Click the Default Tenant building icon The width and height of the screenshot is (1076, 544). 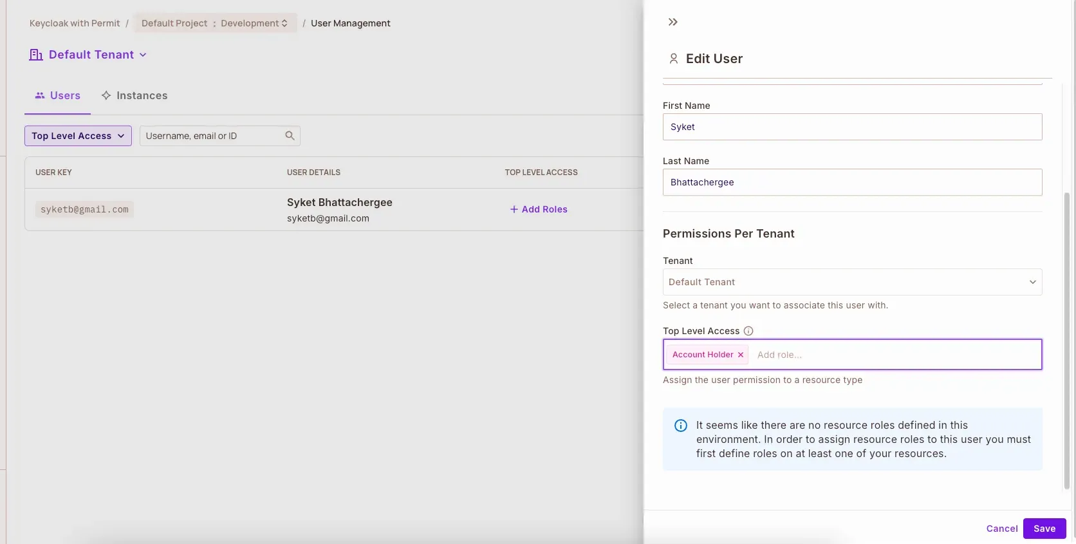[x=36, y=55]
